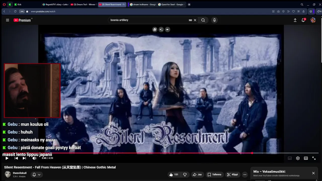
Task: Open a new browser tab
Action: (x=189, y=5)
